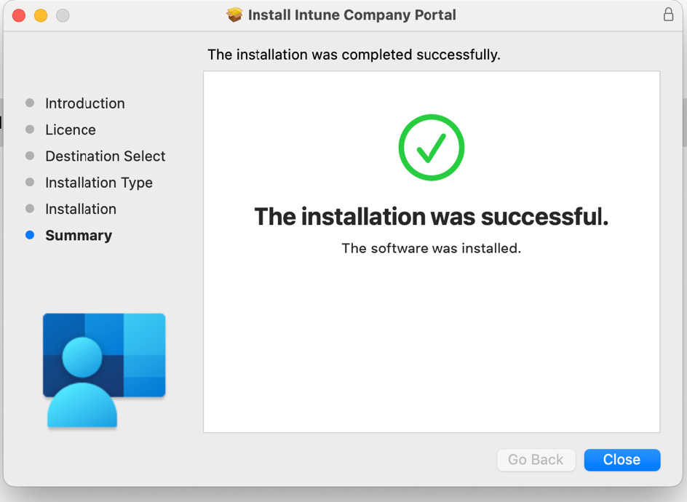
Task: Click the green checkmark success icon
Action: pos(431,147)
